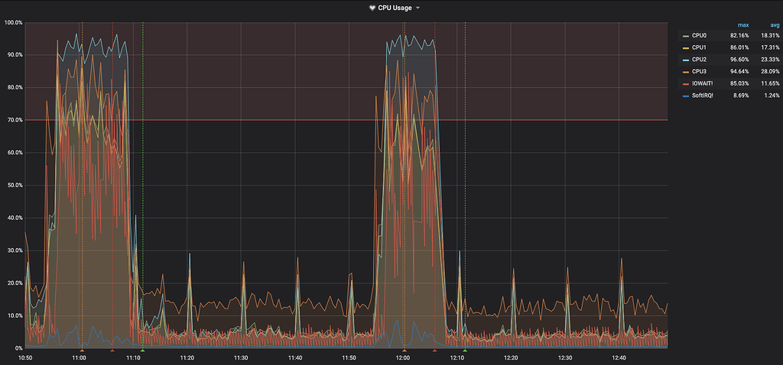This screenshot has width=783, height=365.
Task: Toggle the CPU1 series in the legend
Action: (x=699, y=47)
